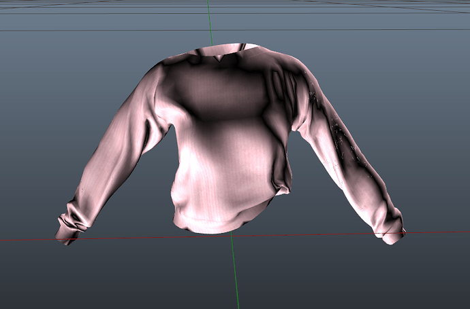
Task: Click the horizon grid line near the top
Action: click(x=235, y=30)
